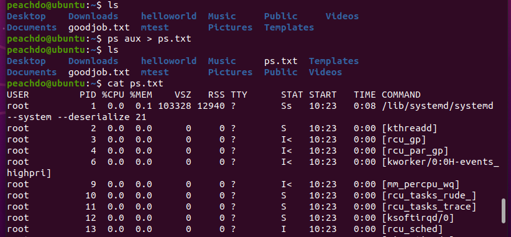The height and width of the screenshot is (237, 511).
Task: Click the RSS column header
Action: point(216,95)
